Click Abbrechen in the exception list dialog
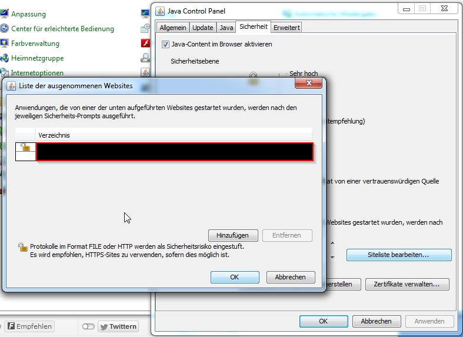This screenshot has width=463, height=337. [x=291, y=277]
